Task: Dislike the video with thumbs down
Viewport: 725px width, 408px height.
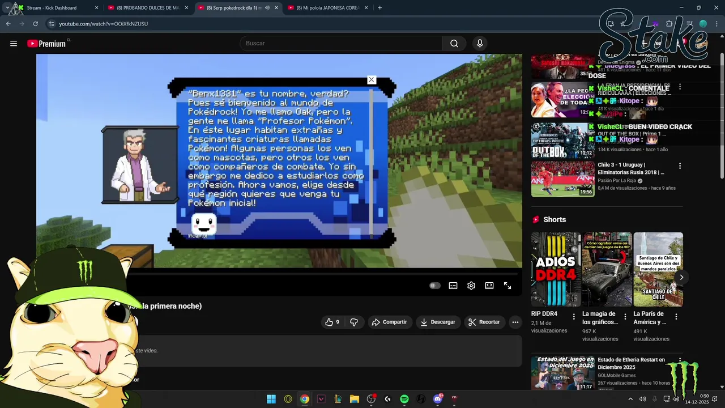Action: click(x=354, y=322)
